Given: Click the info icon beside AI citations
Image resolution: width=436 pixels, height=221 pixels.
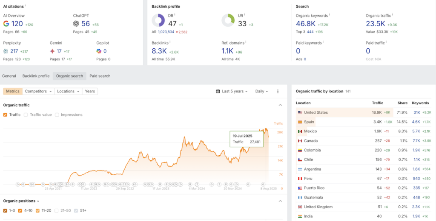Looking at the screenshot, I should click(25, 6).
